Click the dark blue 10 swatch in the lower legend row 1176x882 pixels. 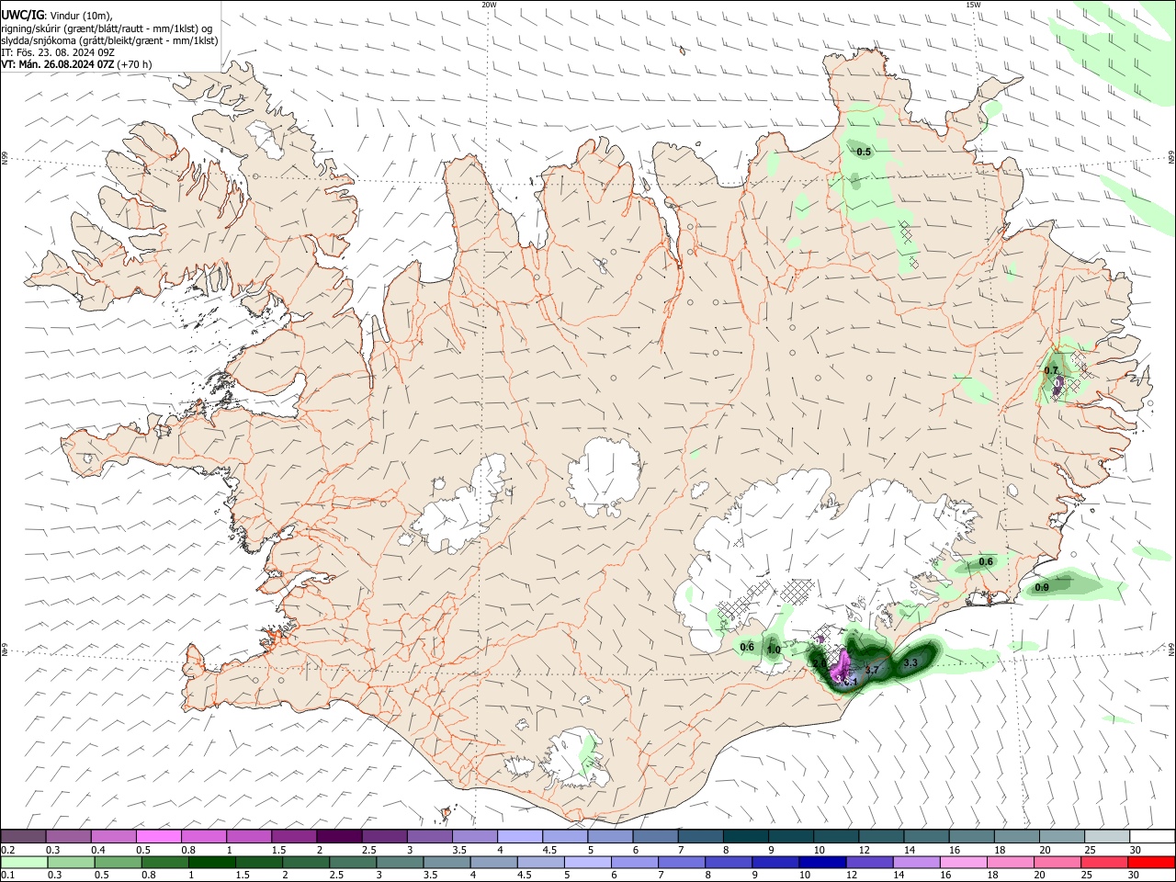click(x=820, y=863)
